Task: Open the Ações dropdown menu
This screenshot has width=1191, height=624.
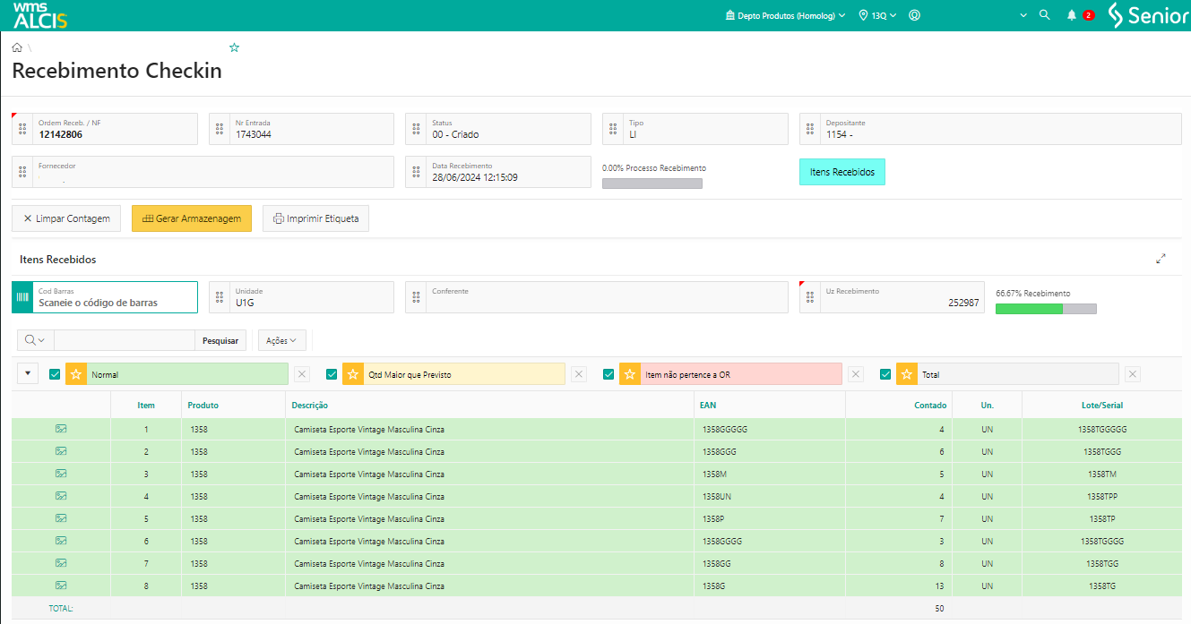Action: click(x=281, y=340)
